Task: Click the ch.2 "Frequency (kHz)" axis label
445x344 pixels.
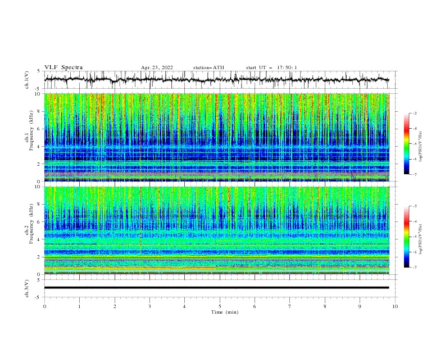Action: [x=31, y=223]
